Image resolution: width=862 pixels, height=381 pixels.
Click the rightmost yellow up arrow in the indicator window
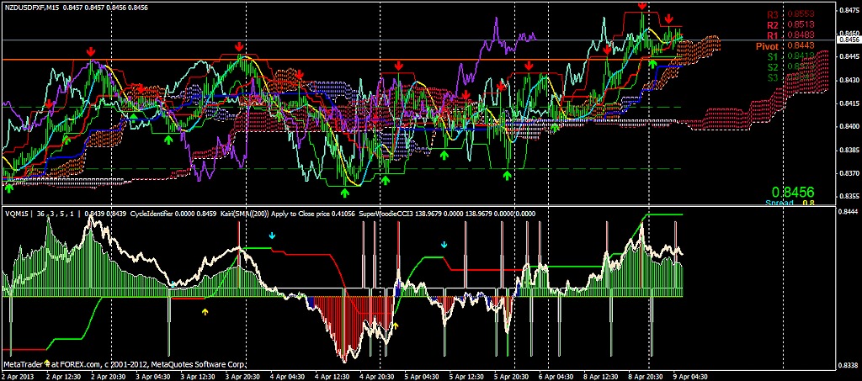pos(396,325)
